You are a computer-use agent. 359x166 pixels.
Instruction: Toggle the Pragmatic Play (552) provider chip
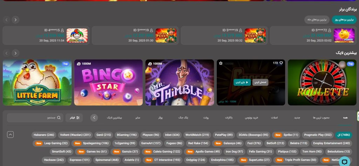318,135
